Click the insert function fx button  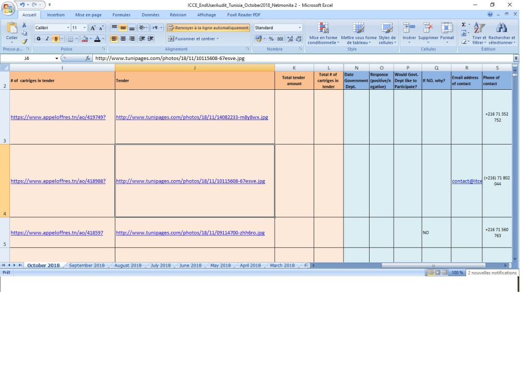coord(88,58)
